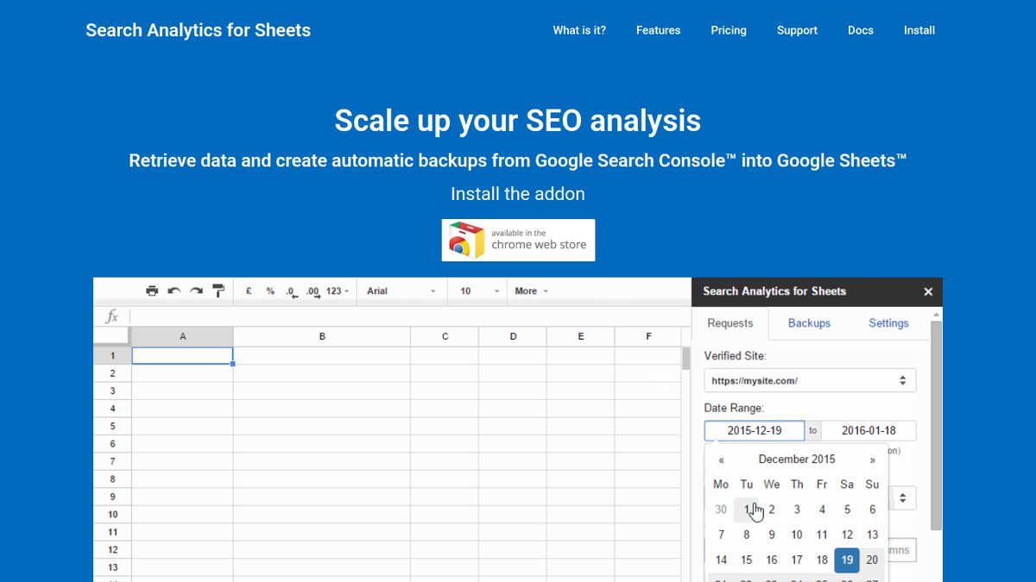Expand the More toolbar dropdown
The image size is (1036, 582).
[531, 291]
